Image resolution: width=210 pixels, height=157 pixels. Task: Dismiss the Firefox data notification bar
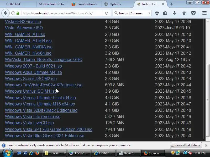click(x=206, y=145)
